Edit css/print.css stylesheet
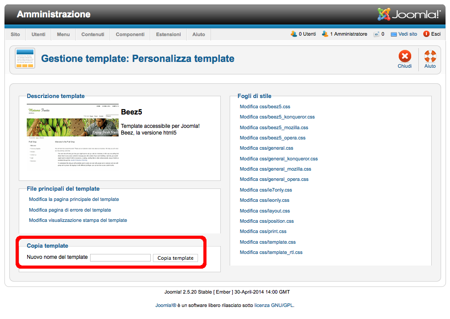The image size is (450, 319). pos(263,231)
